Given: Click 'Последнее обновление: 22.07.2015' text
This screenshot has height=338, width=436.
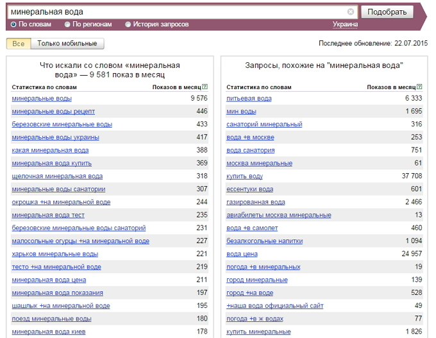Looking at the screenshot, I should pyautogui.click(x=373, y=44).
